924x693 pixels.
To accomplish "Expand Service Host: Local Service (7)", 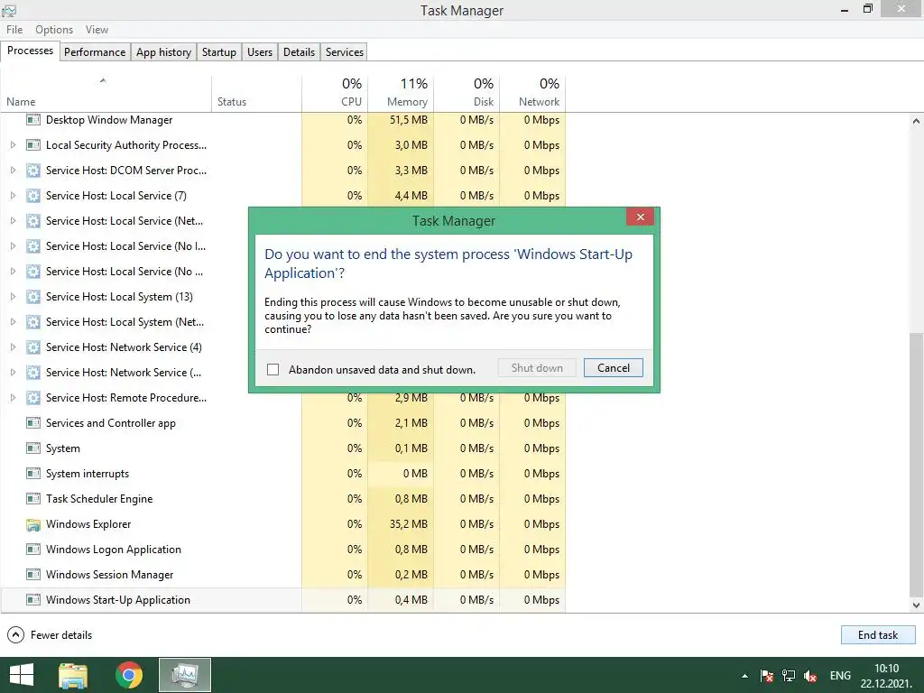I will (13, 196).
